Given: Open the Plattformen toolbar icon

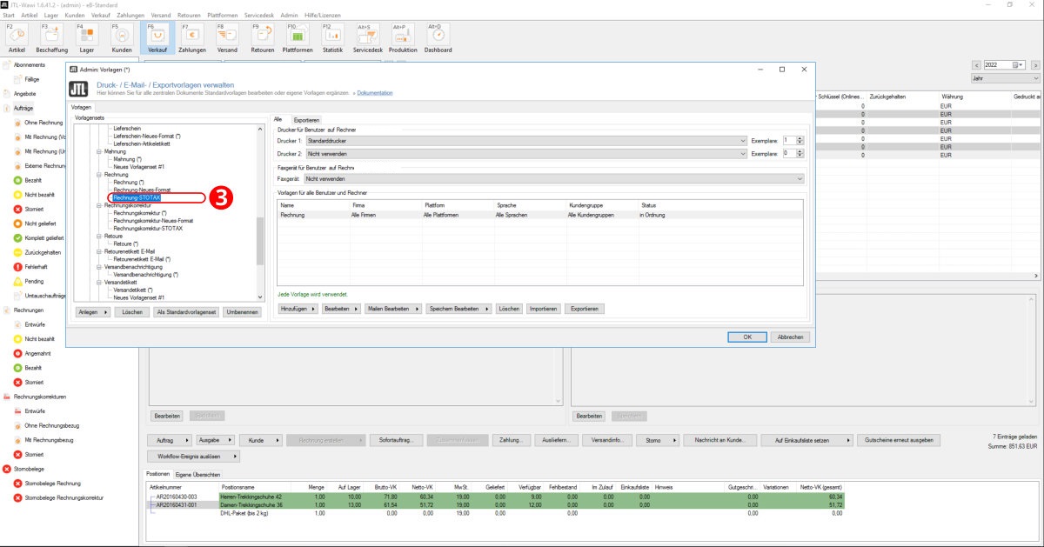Looking at the screenshot, I should 298,37.
